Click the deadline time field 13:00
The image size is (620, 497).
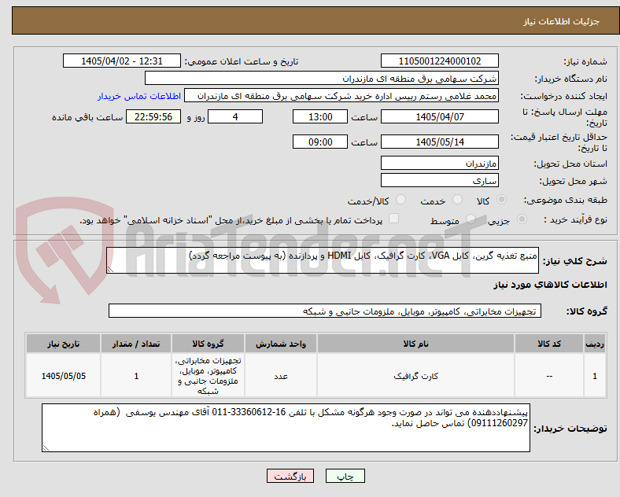click(320, 117)
